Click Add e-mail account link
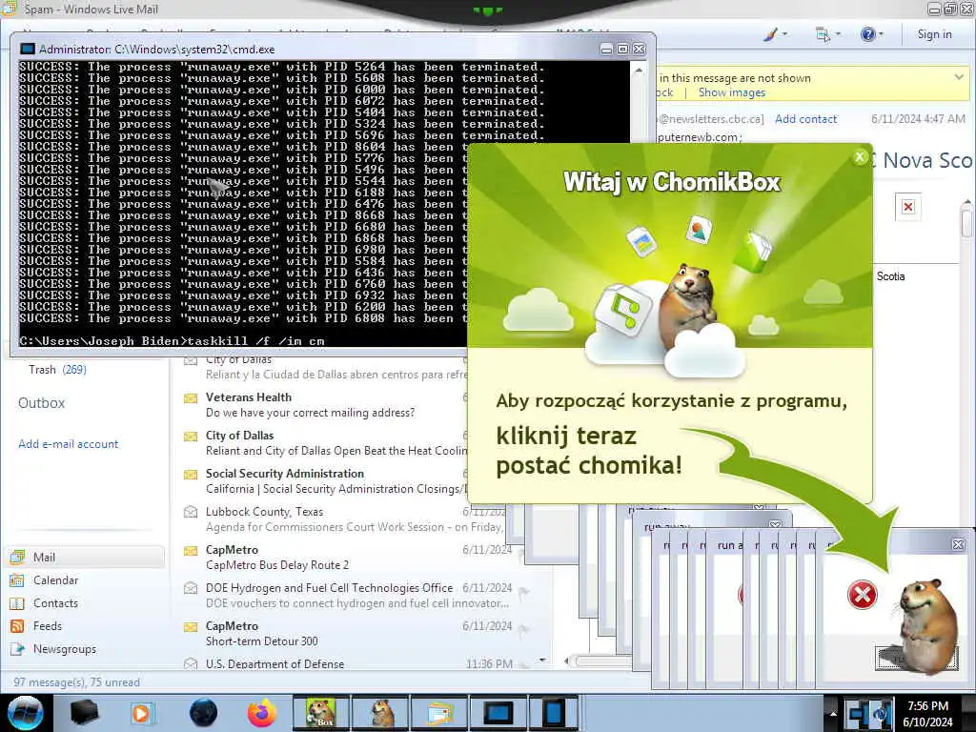Screen dimensions: 976x732 click(x=68, y=444)
